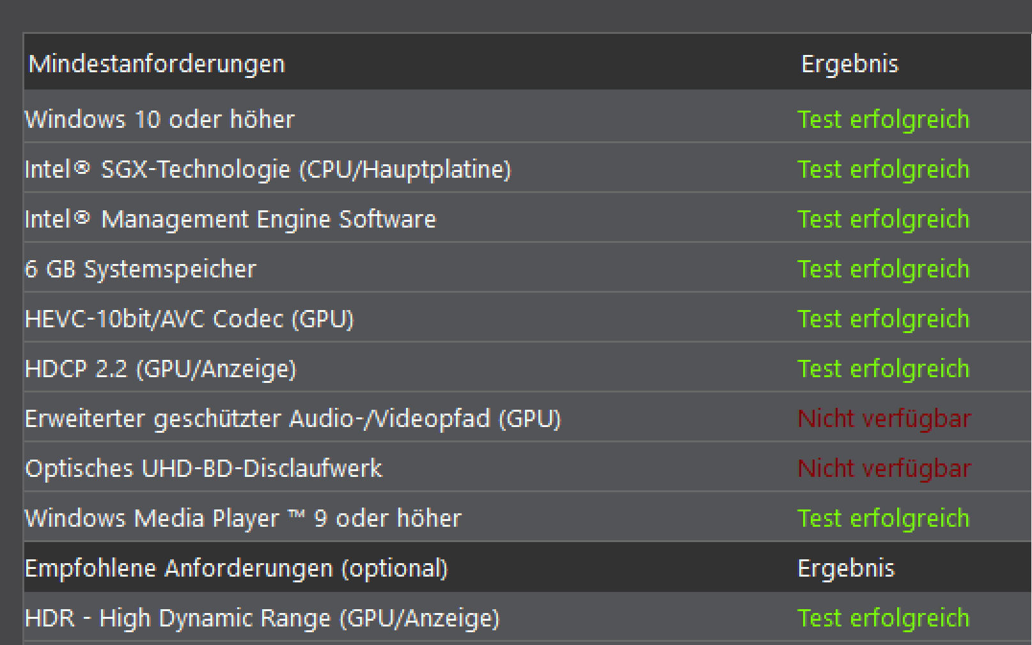Select Erweiterter geschützter Audio-/Videopfad (GPU) row
This screenshot has height=645, width=1032.
click(293, 419)
